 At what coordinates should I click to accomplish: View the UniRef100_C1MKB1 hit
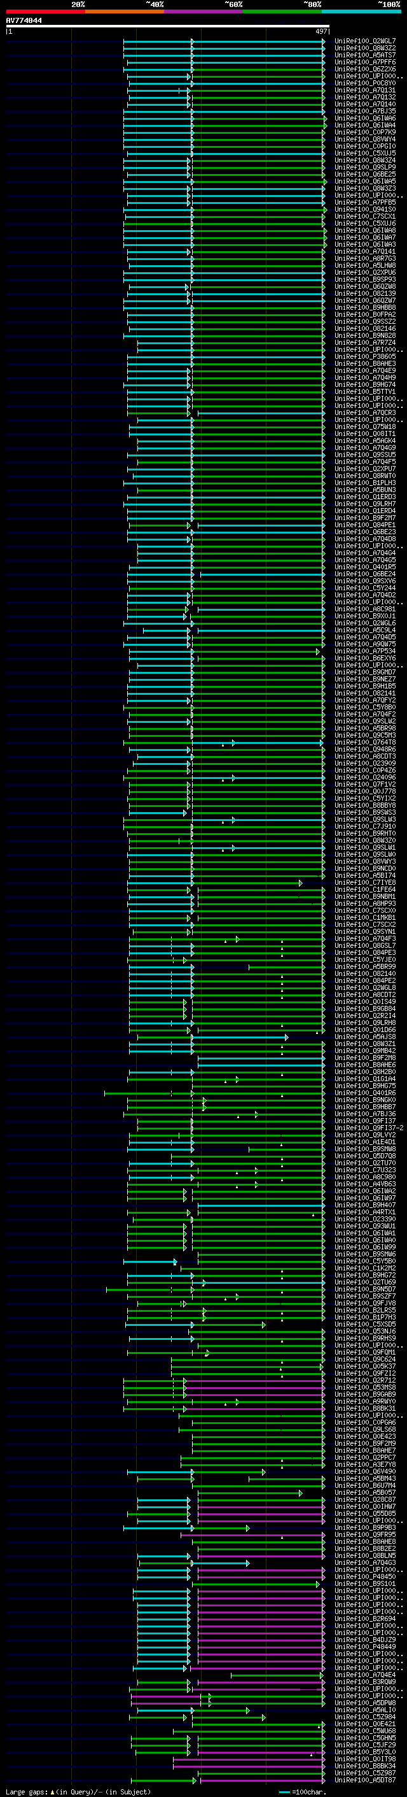(364, 917)
